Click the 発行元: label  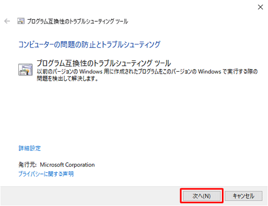click(x=27, y=165)
